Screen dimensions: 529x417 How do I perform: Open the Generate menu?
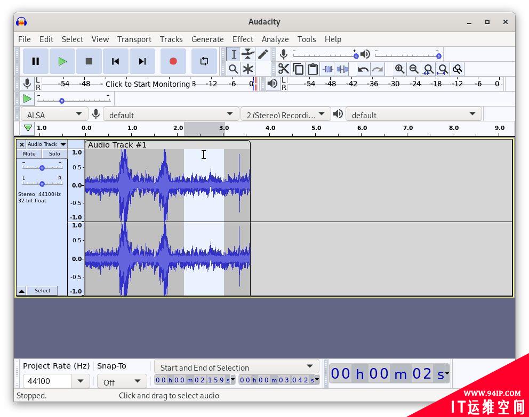[207, 39]
